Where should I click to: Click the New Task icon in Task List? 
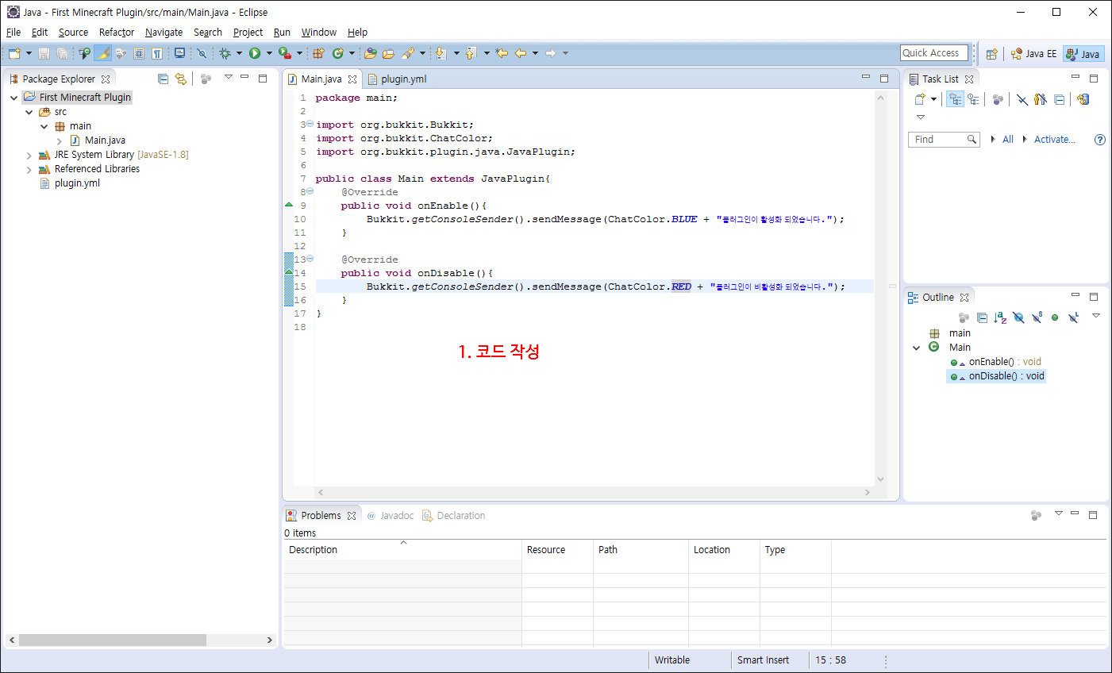[x=920, y=99]
